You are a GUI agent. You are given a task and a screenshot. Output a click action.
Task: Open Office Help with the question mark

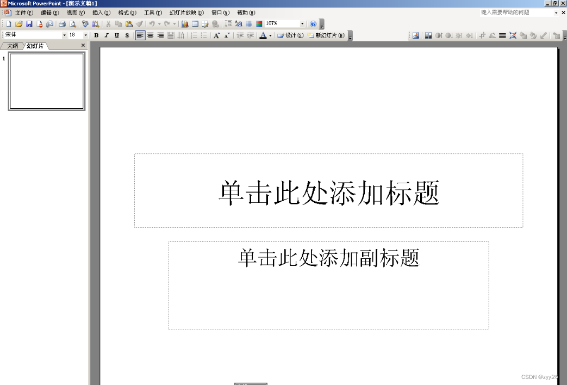pos(313,24)
